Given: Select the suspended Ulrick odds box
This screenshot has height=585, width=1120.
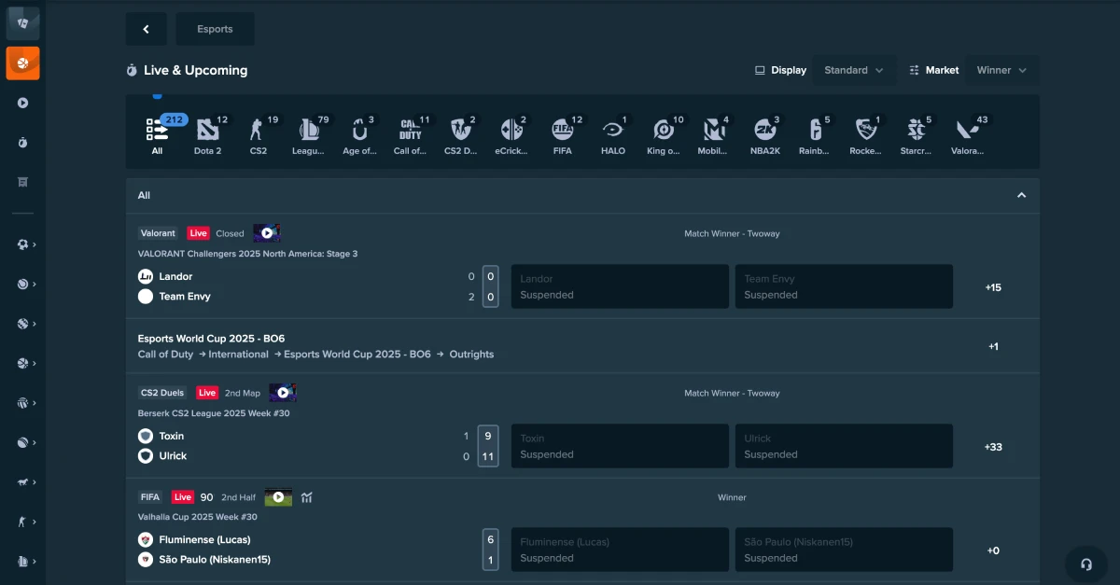Looking at the screenshot, I should 844,446.
